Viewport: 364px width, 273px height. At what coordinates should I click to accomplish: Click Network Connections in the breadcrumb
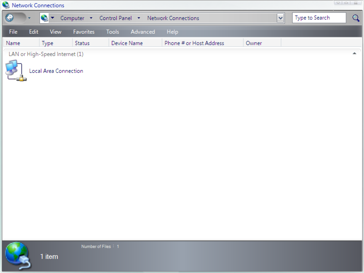173,18
